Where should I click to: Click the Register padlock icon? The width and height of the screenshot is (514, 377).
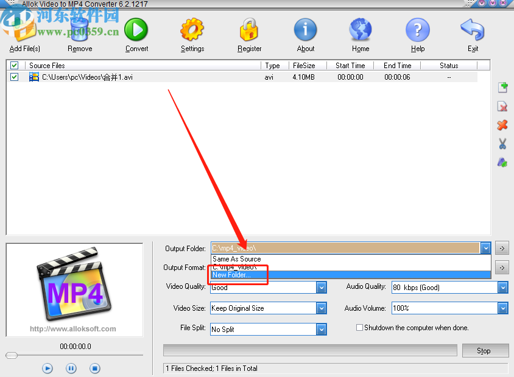249,30
